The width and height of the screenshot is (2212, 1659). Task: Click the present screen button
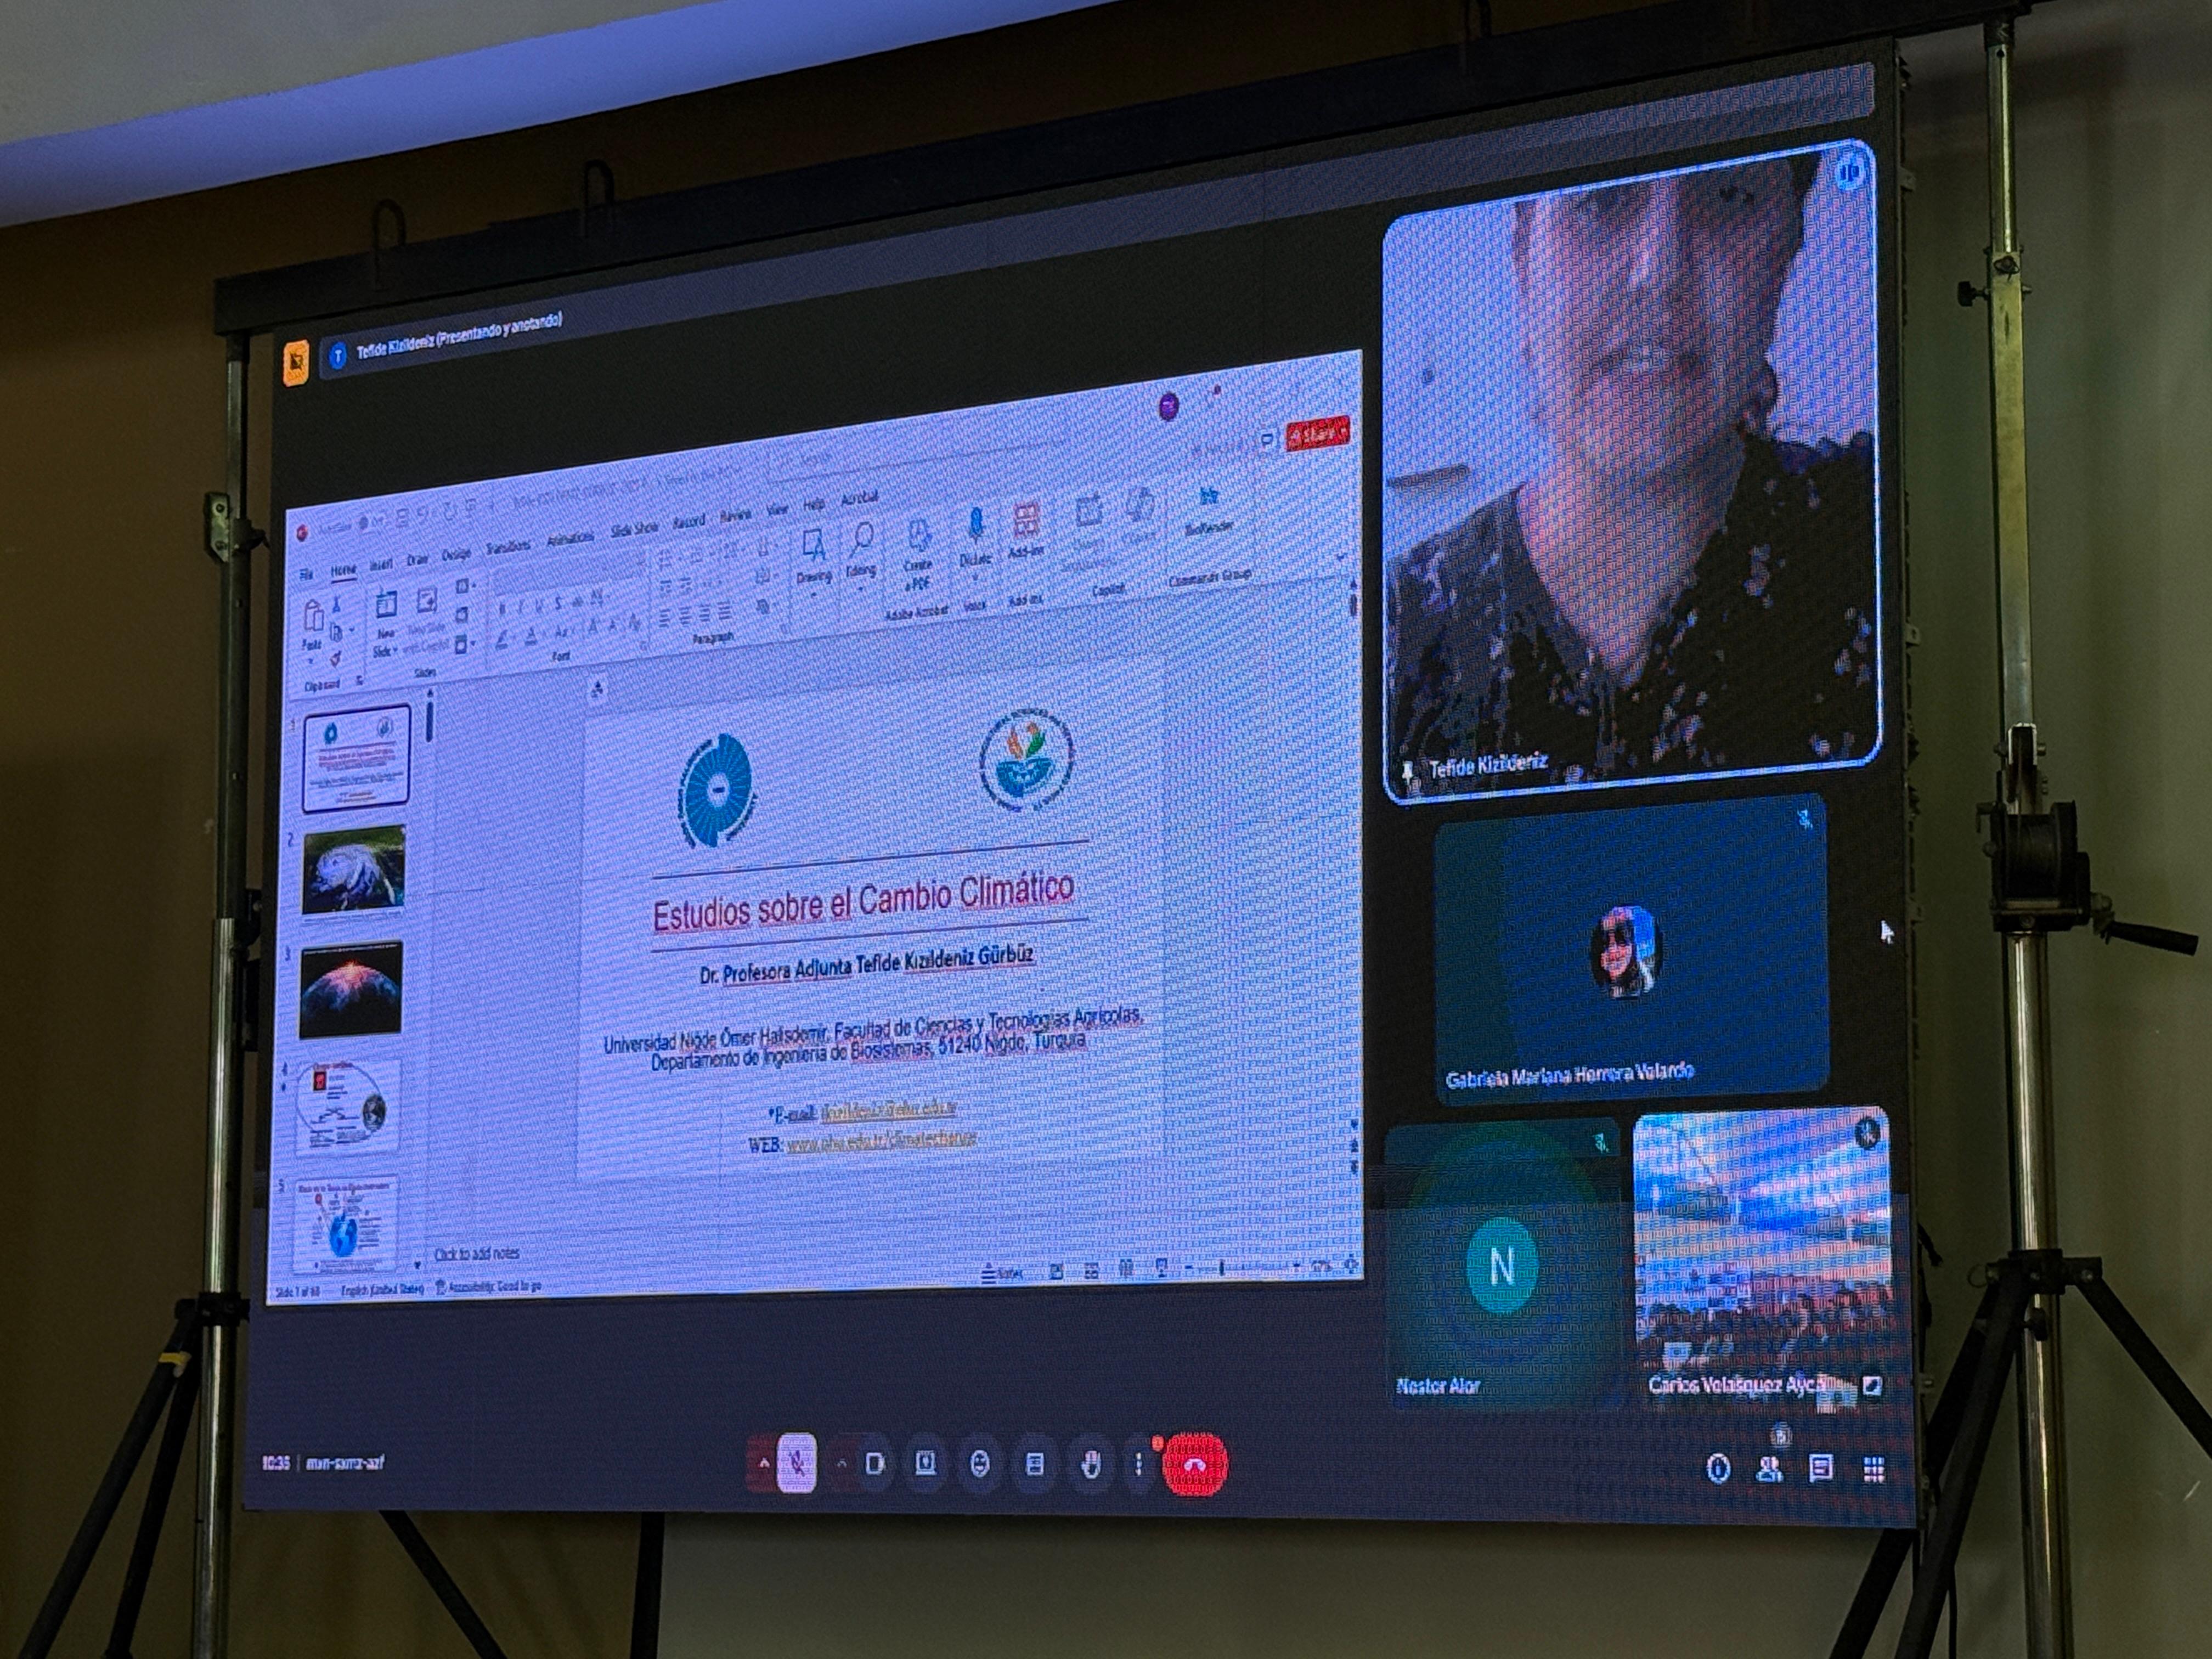pyautogui.click(x=926, y=1464)
